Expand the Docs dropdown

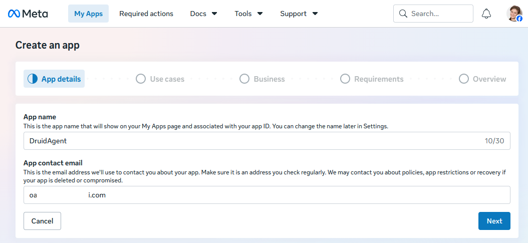click(x=204, y=14)
